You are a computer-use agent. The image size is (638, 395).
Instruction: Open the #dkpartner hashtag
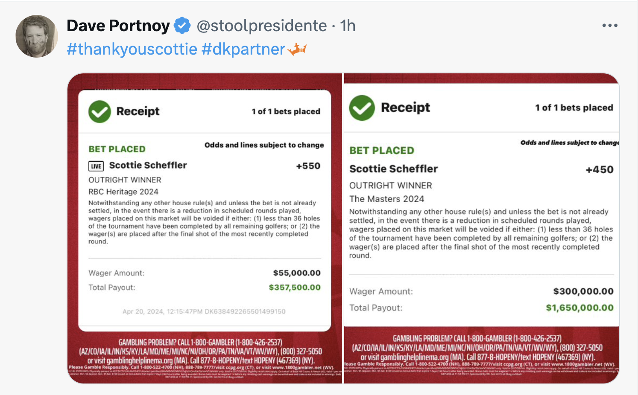coord(243,49)
